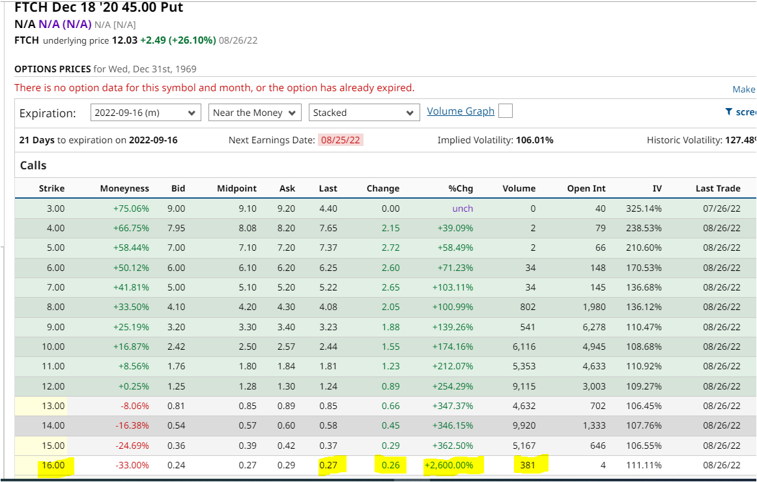Click the 08/25/22 next earnings date
The height and width of the screenshot is (482, 757).
click(x=341, y=140)
